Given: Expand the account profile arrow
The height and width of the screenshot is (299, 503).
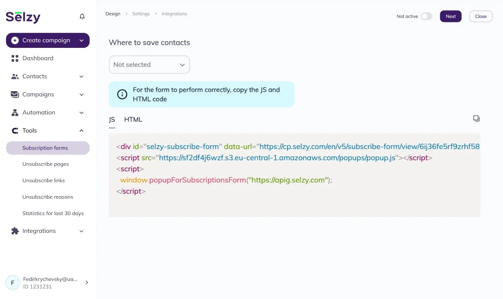Looking at the screenshot, I should (x=87, y=283).
